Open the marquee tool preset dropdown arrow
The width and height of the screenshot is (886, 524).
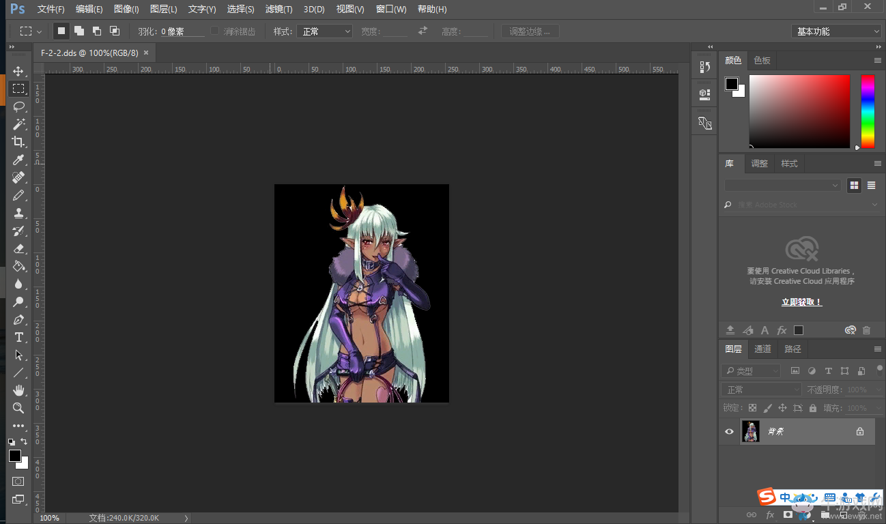[39, 31]
